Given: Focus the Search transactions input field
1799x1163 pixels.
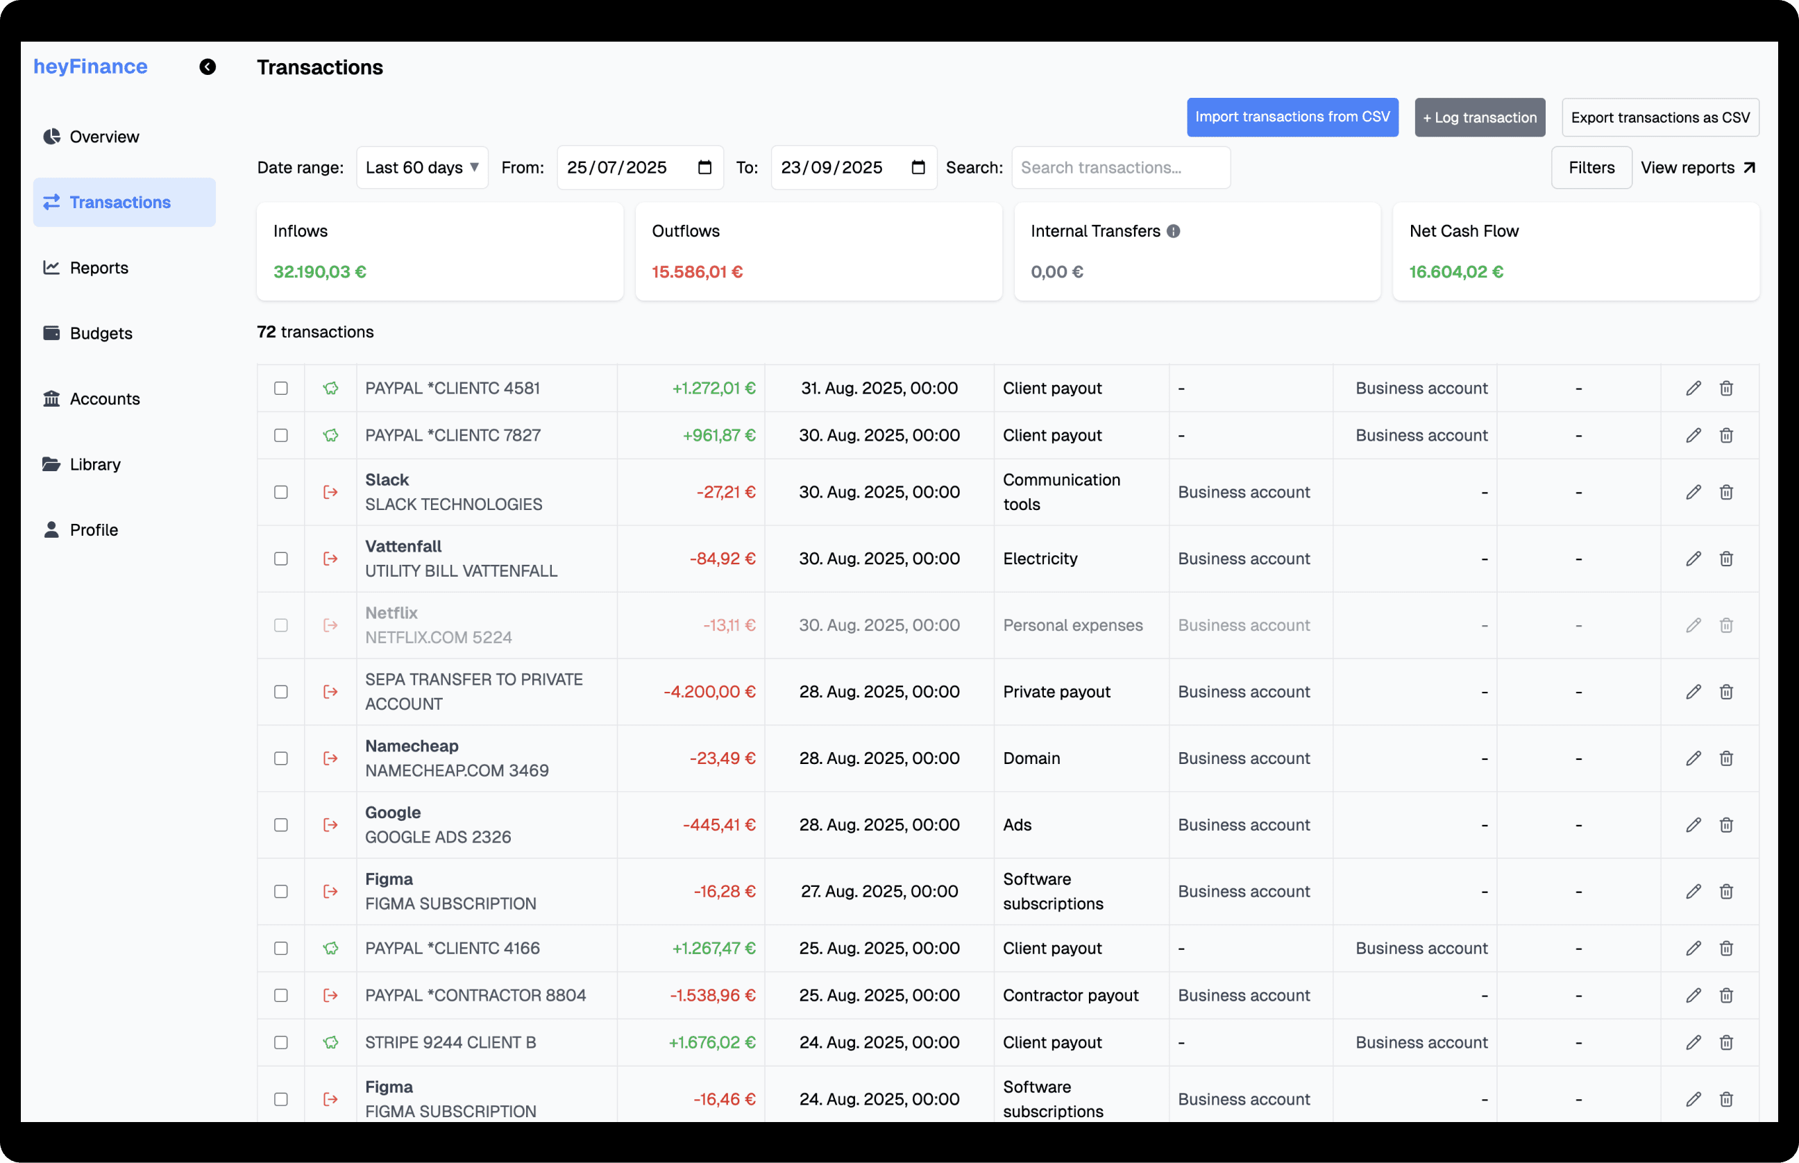Looking at the screenshot, I should [1121, 168].
